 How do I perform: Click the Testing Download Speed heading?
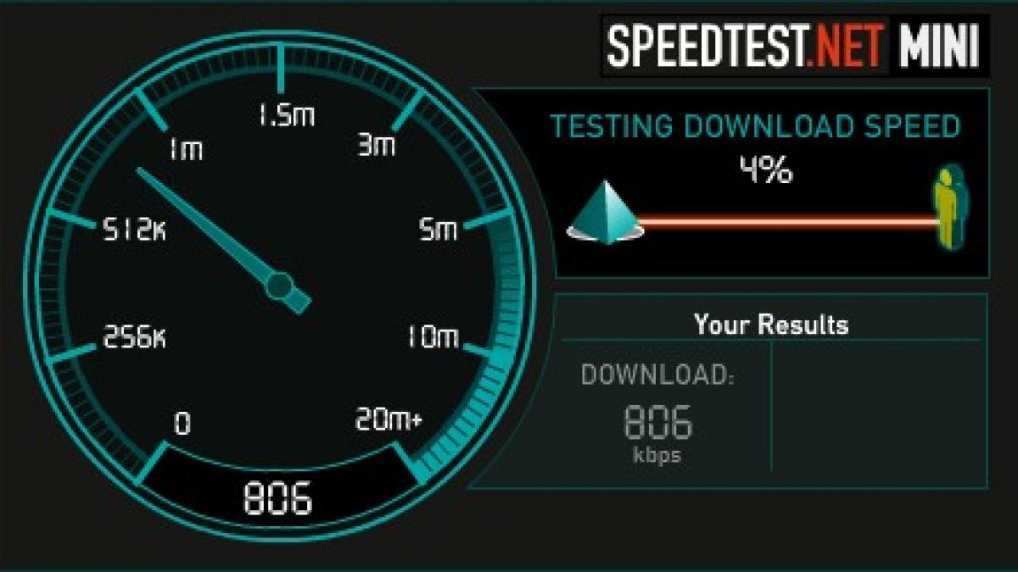point(756,127)
